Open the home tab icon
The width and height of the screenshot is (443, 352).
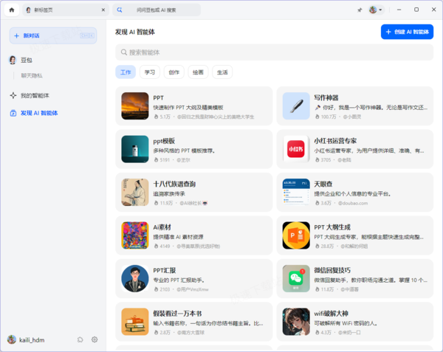[12, 10]
